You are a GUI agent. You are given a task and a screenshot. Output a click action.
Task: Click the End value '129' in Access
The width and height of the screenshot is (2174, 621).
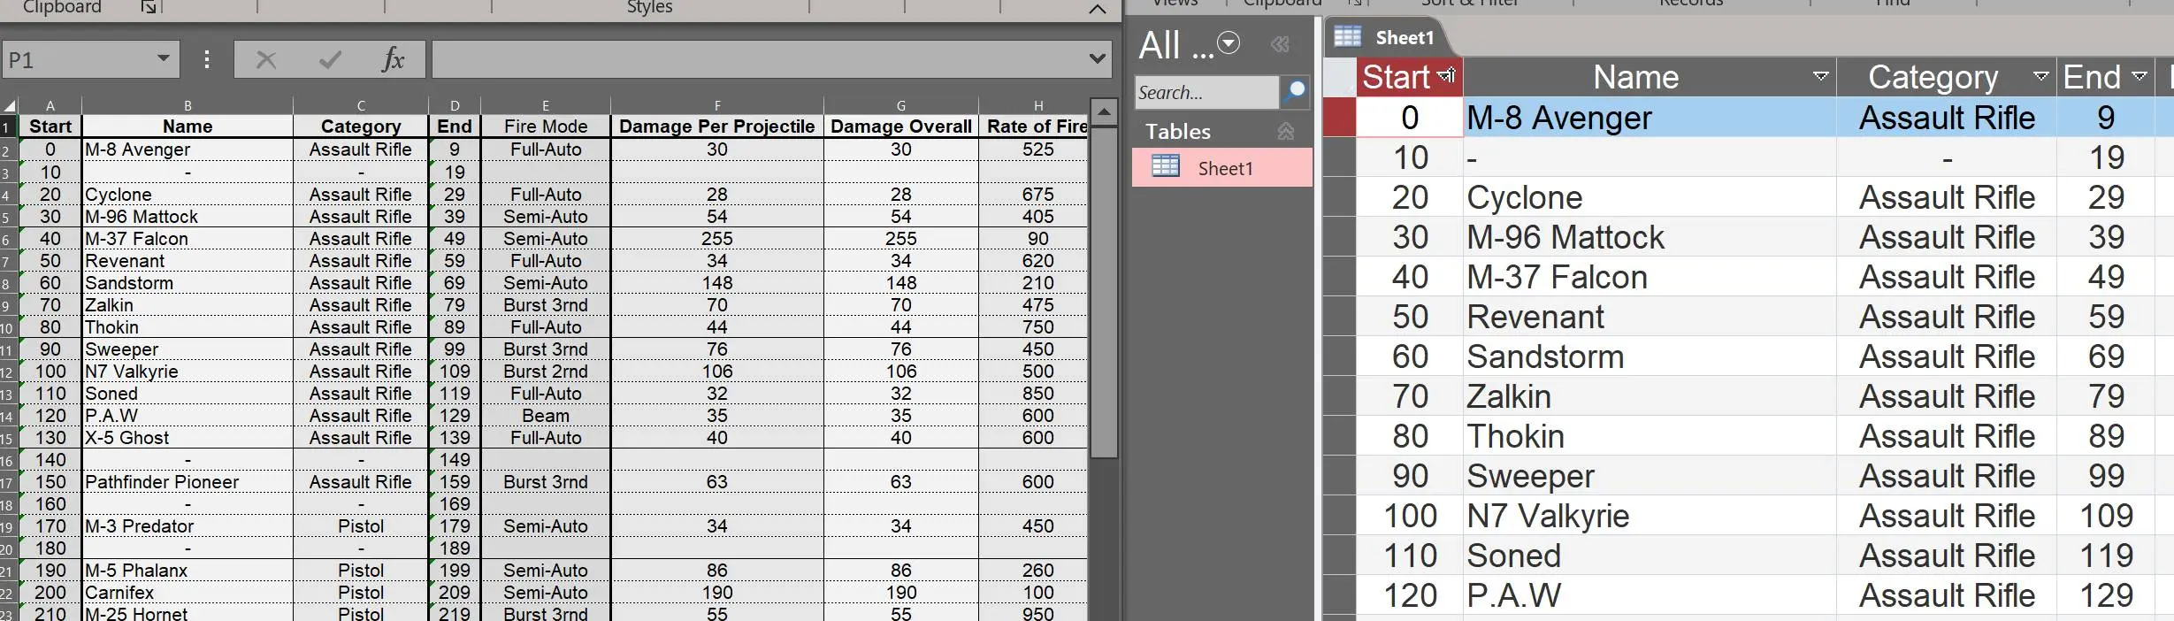tap(2106, 595)
